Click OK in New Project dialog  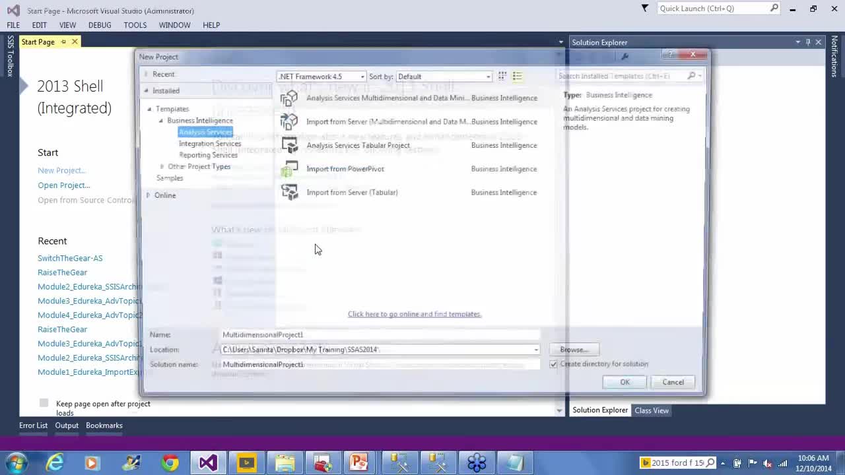(625, 382)
